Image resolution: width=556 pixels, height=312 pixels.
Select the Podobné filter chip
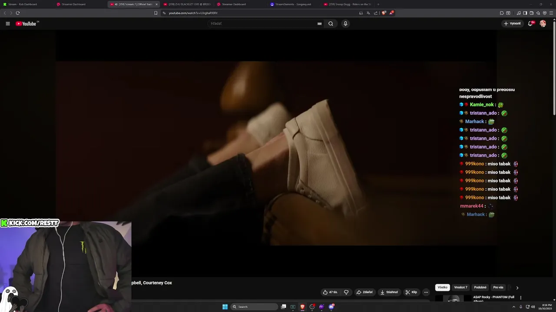(x=480, y=287)
